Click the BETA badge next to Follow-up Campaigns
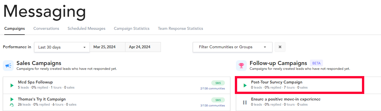The width and height of the screenshot is (381, 111). pyautogui.click(x=316, y=63)
